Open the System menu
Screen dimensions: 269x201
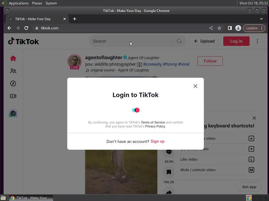[51, 3]
